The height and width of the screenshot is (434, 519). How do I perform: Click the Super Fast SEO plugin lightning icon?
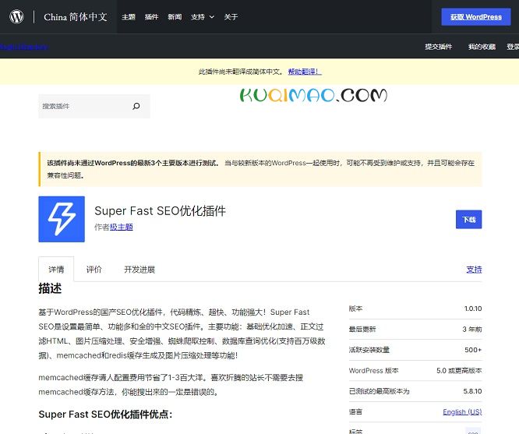click(62, 219)
